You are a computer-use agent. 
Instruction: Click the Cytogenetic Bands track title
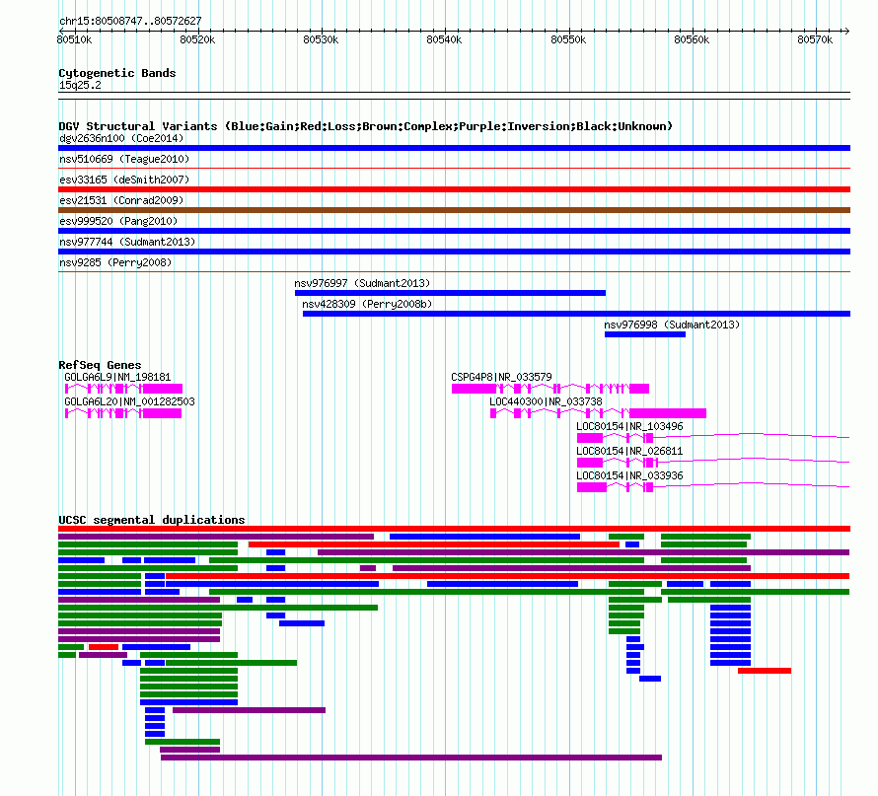(117, 73)
